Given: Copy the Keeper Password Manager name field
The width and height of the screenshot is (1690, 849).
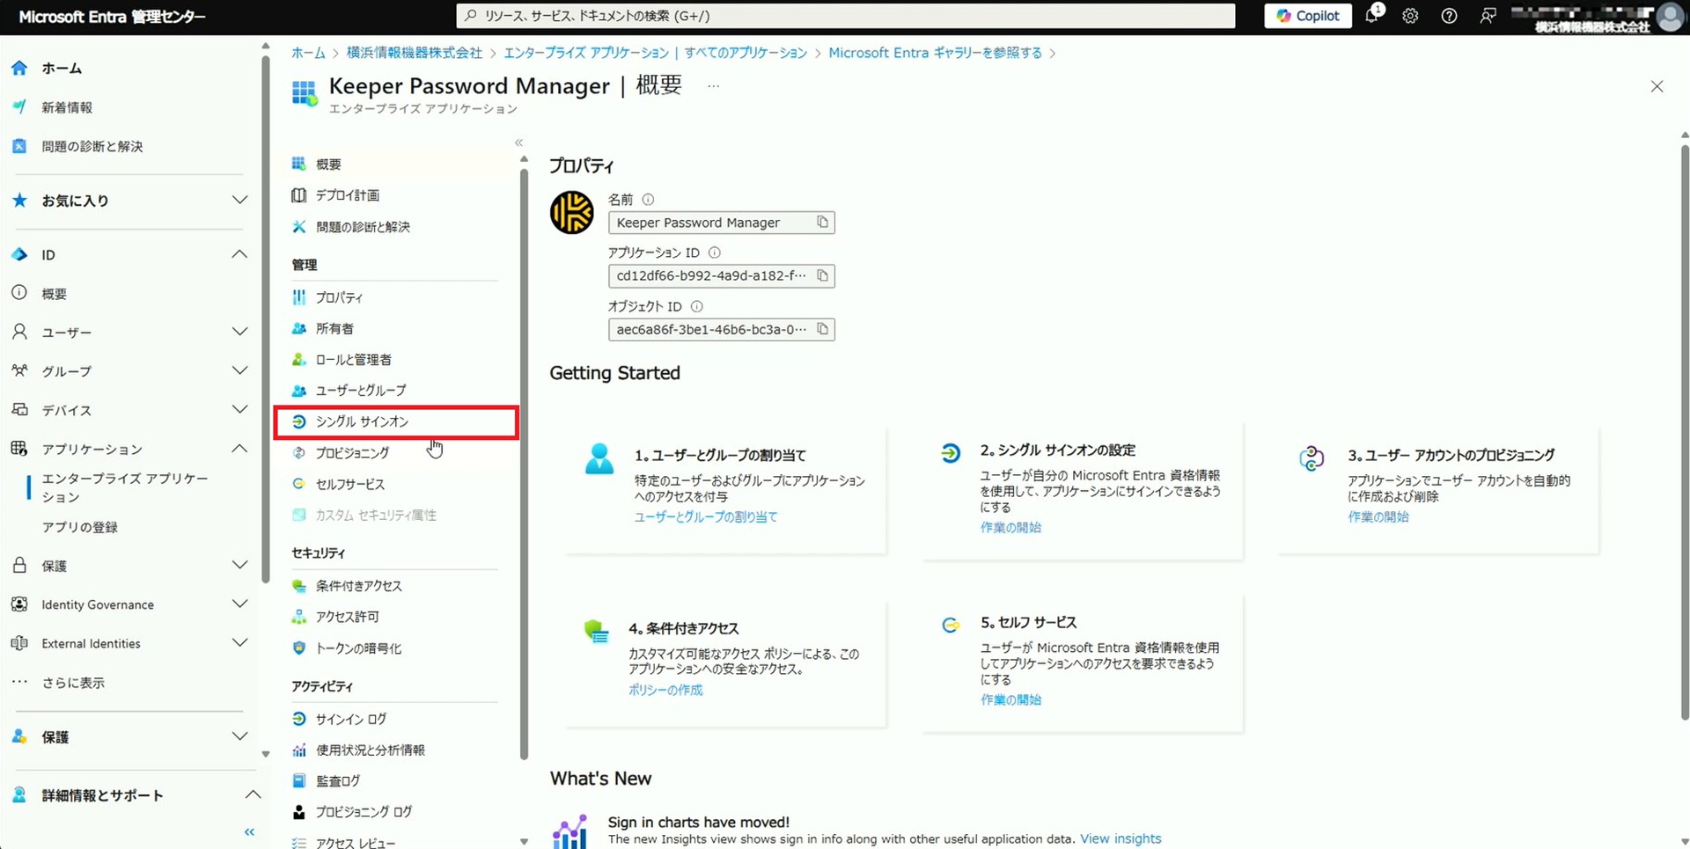Looking at the screenshot, I should click(x=822, y=223).
